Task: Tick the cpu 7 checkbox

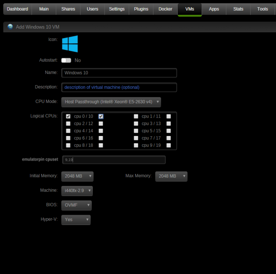Action: pyautogui.click(x=136, y=138)
